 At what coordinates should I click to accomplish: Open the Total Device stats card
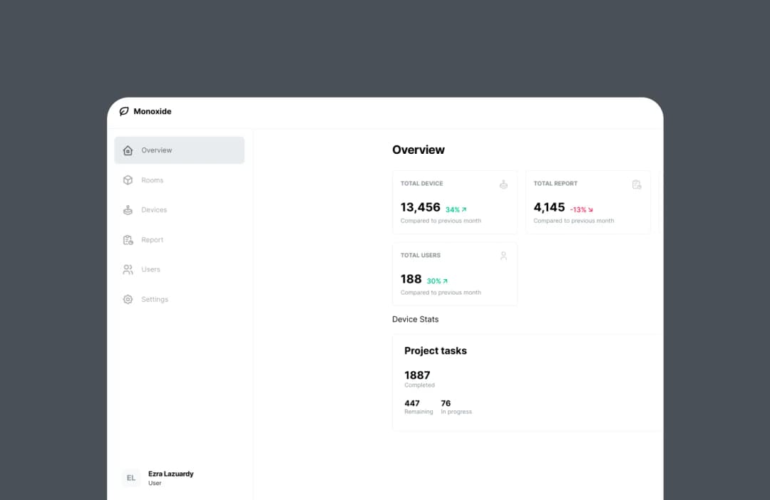click(x=455, y=202)
